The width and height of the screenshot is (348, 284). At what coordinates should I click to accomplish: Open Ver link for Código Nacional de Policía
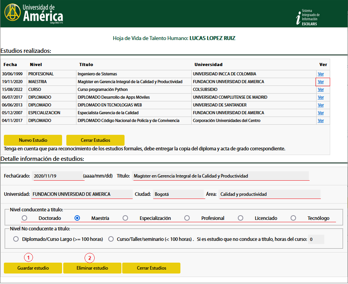pyautogui.click(x=321, y=121)
